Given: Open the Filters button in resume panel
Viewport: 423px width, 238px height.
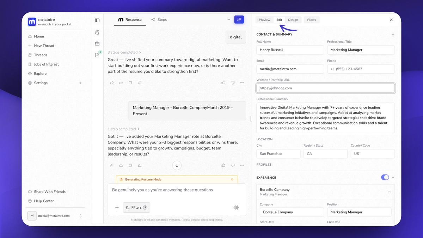Looking at the screenshot, I should 312,20.
